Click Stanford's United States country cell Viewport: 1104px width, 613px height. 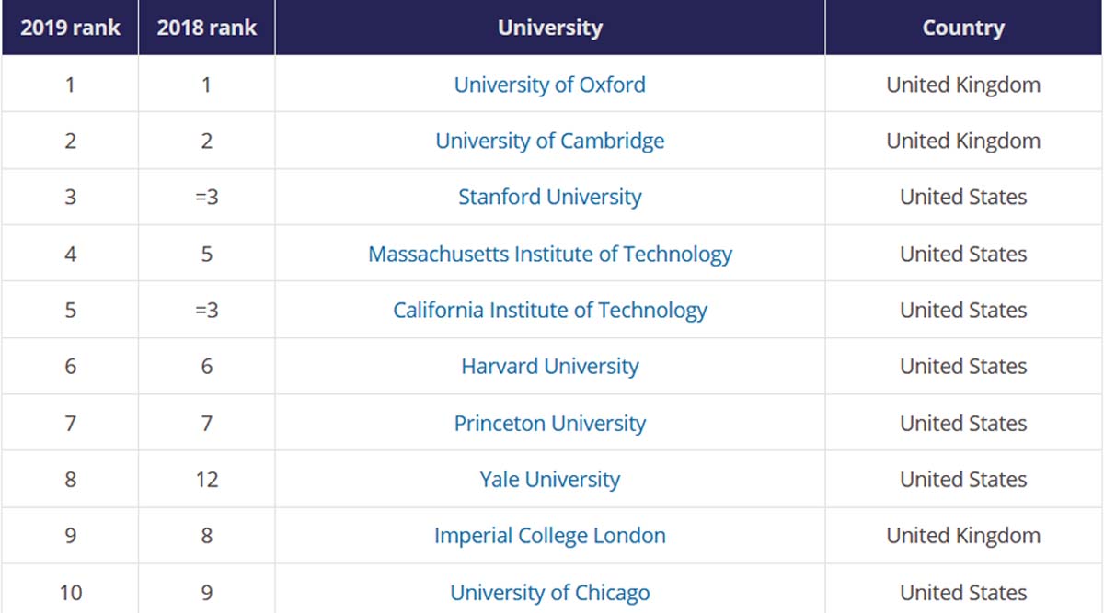tap(963, 197)
